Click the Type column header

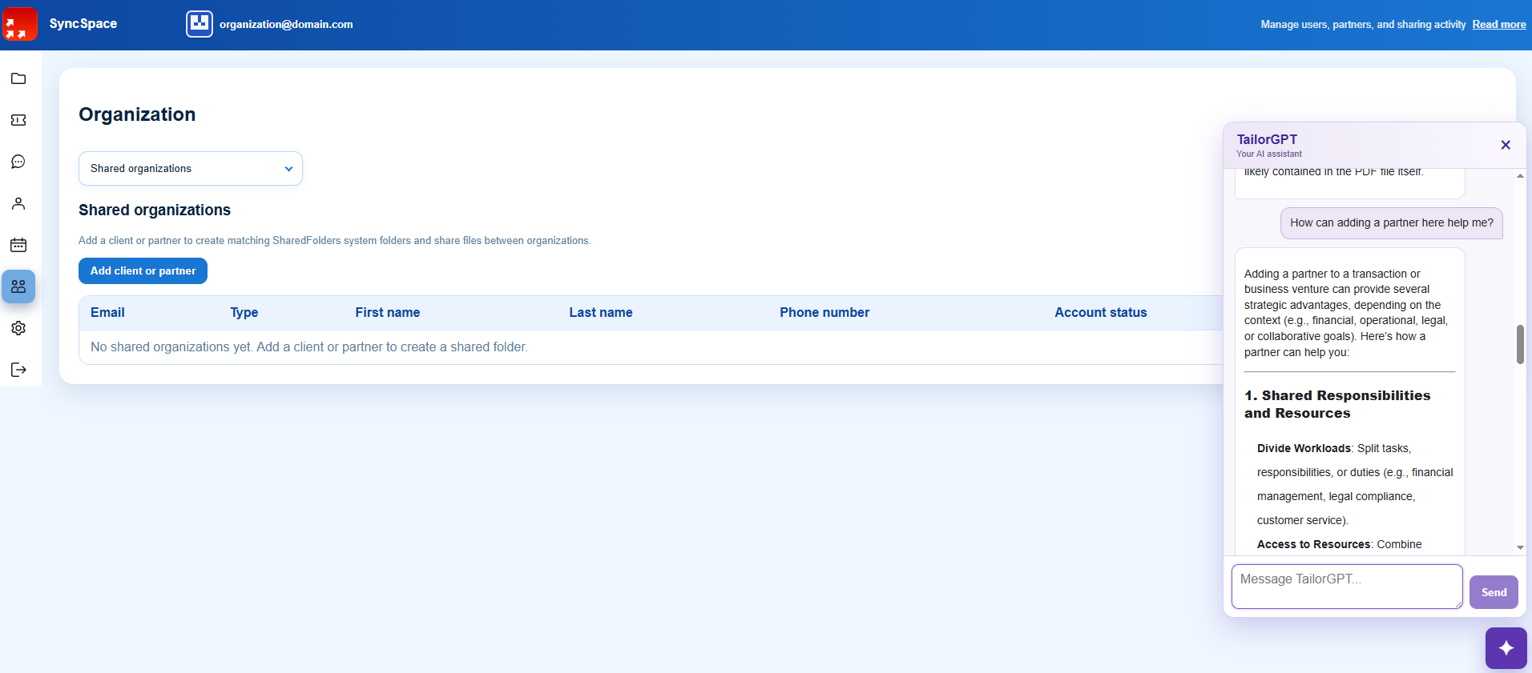[x=244, y=312]
